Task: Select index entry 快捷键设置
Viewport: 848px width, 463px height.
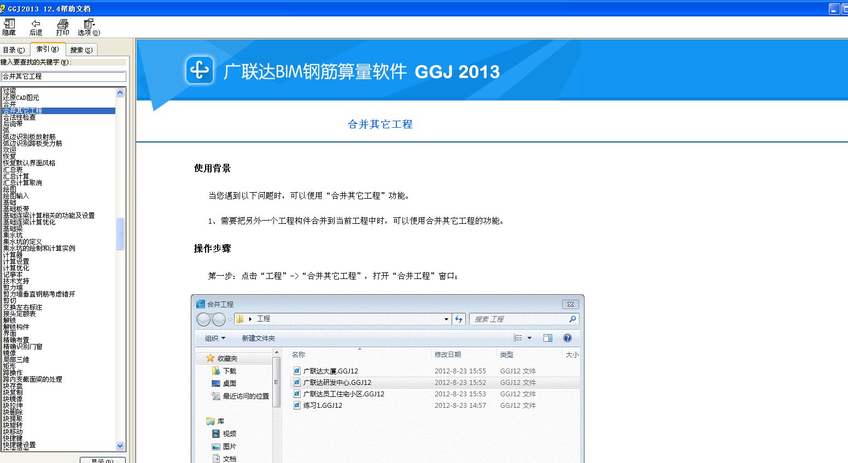Action: pos(19,445)
